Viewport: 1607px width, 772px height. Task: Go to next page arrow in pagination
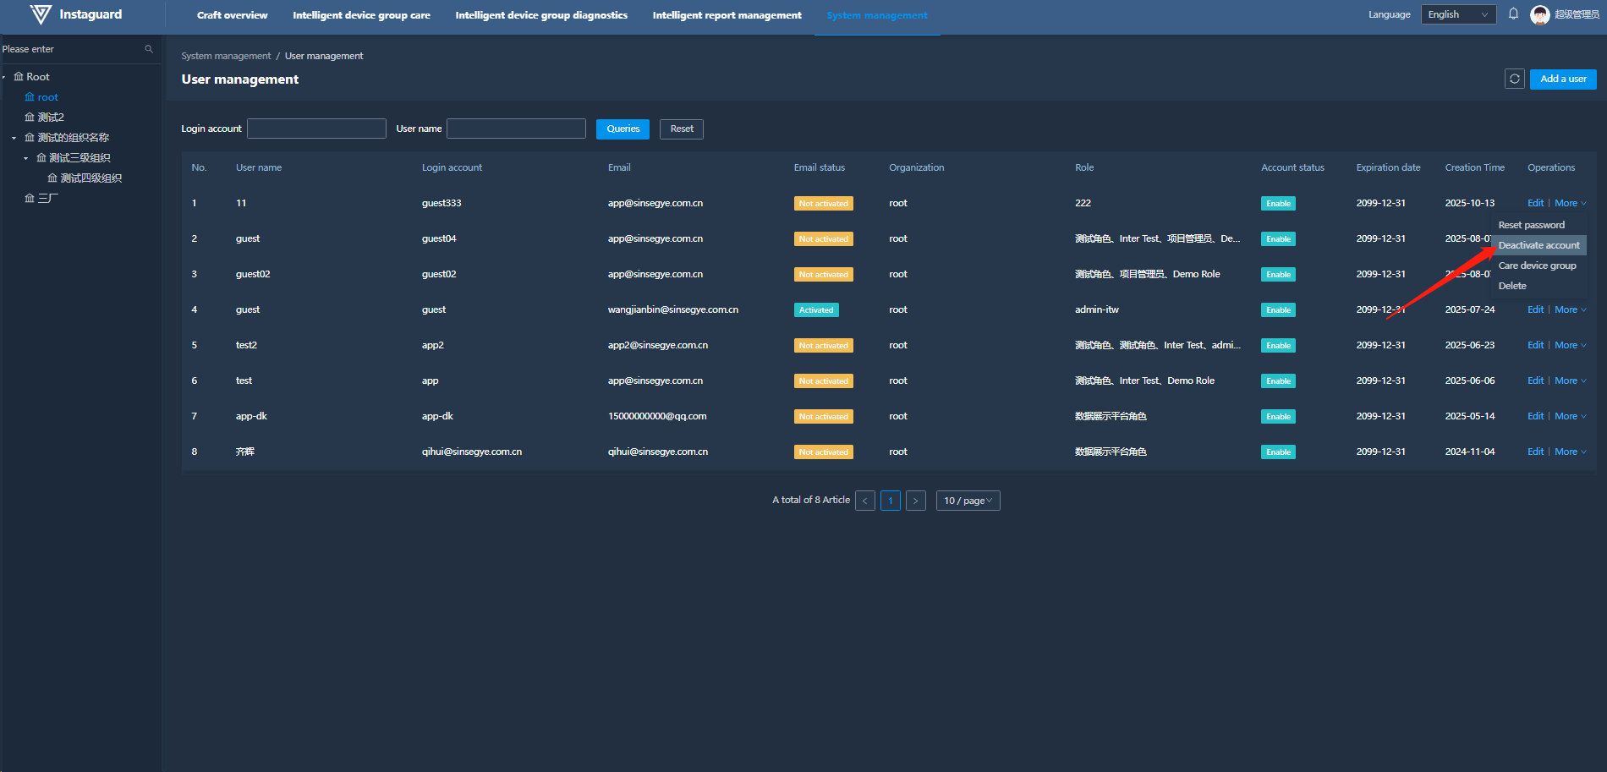click(915, 501)
